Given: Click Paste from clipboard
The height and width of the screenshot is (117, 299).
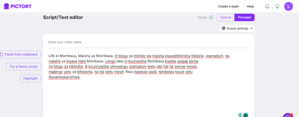Looking at the screenshot, I should pos(20,54).
